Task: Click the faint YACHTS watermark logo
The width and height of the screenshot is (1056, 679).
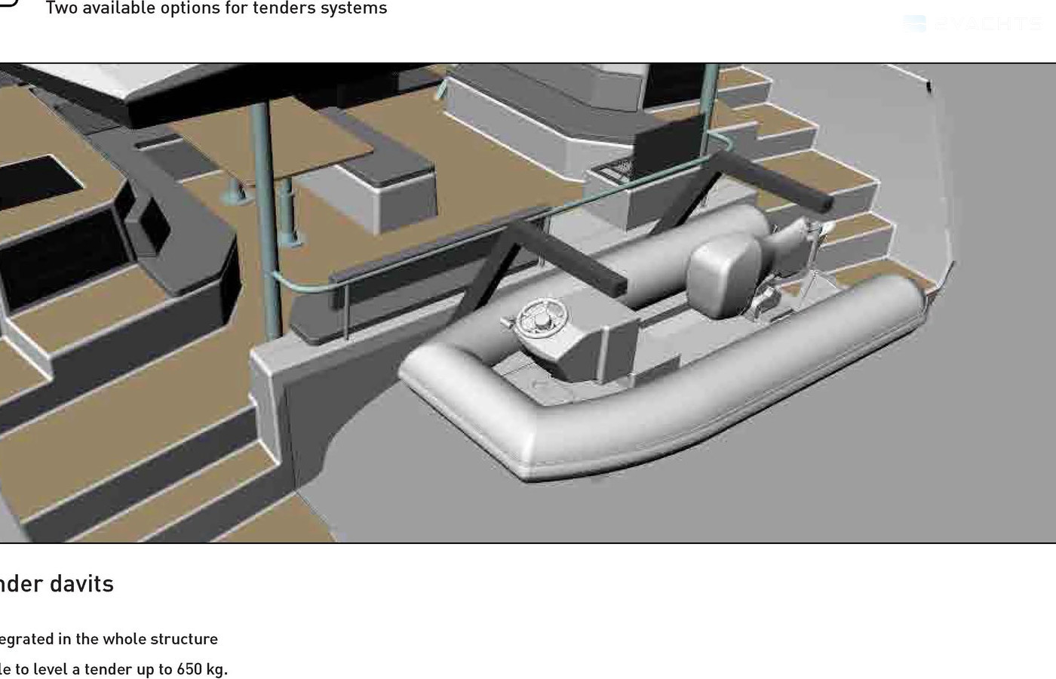Action: point(972,24)
